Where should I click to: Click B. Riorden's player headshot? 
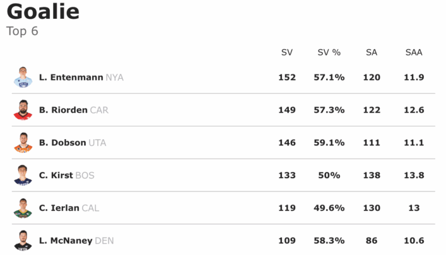tap(23, 110)
